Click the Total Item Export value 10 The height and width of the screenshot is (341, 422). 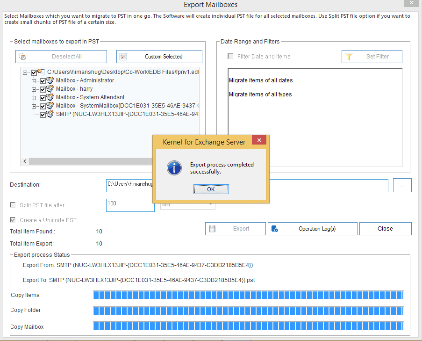click(99, 244)
